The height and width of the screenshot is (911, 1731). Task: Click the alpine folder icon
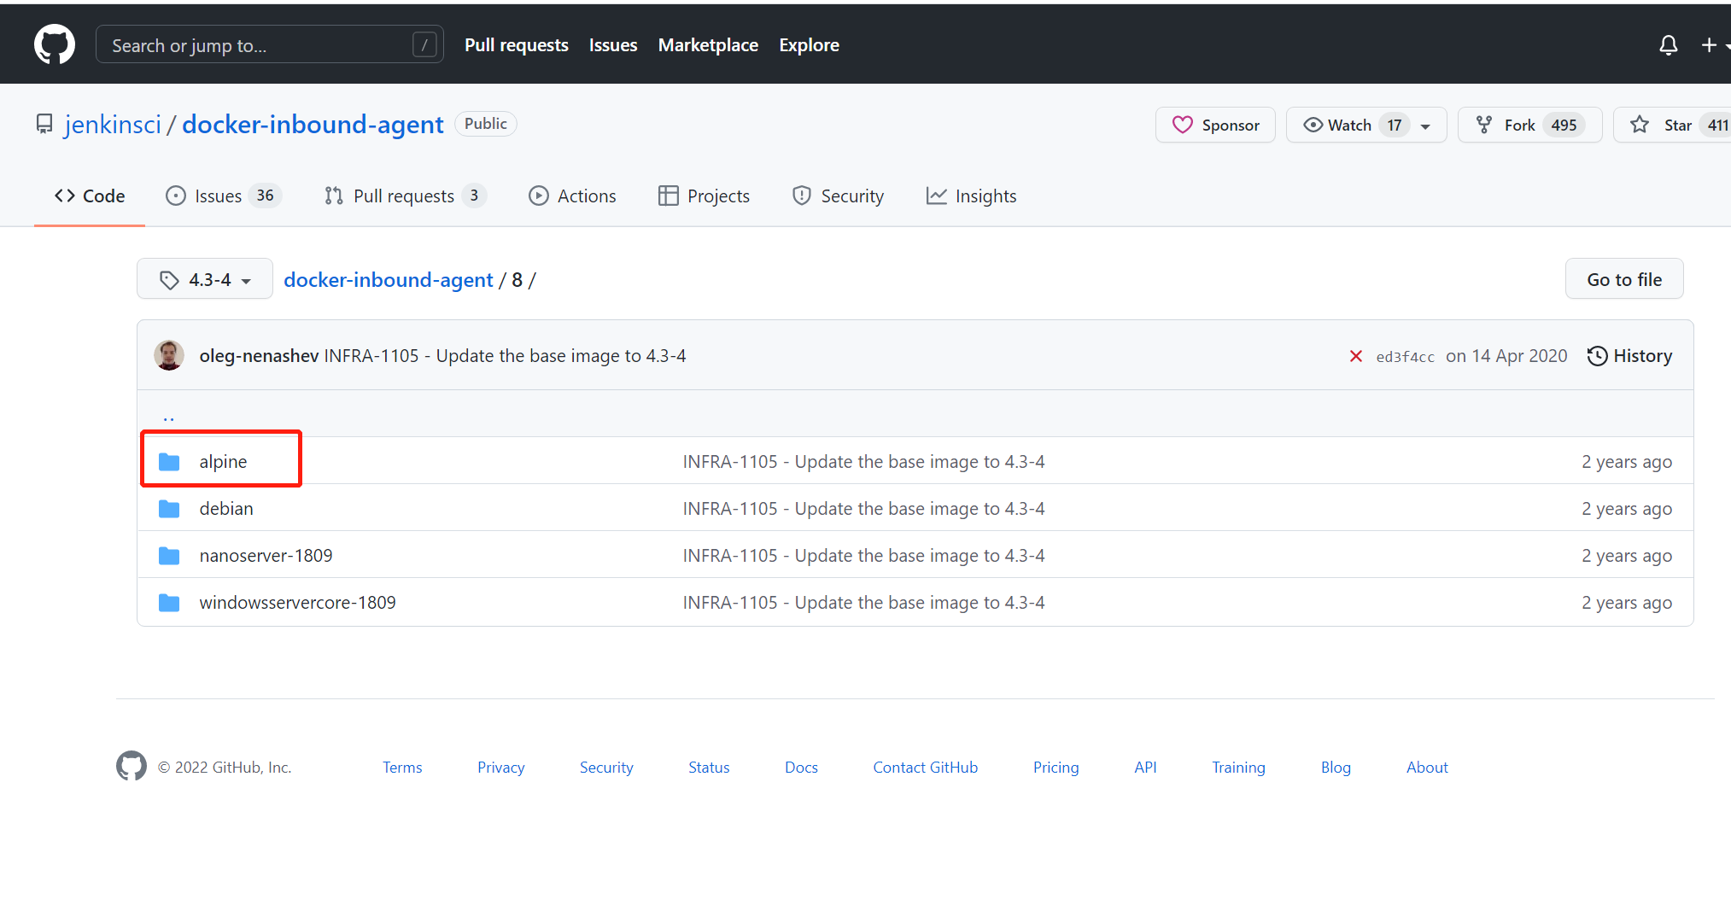[169, 461]
